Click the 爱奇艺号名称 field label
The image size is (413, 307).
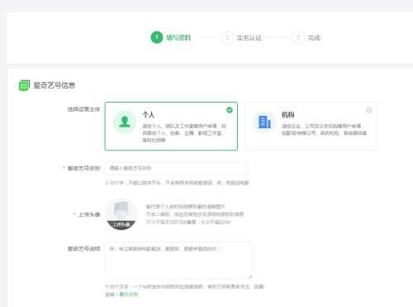(83, 168)
